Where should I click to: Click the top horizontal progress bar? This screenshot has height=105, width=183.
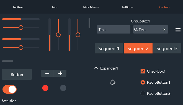[21, 19]
